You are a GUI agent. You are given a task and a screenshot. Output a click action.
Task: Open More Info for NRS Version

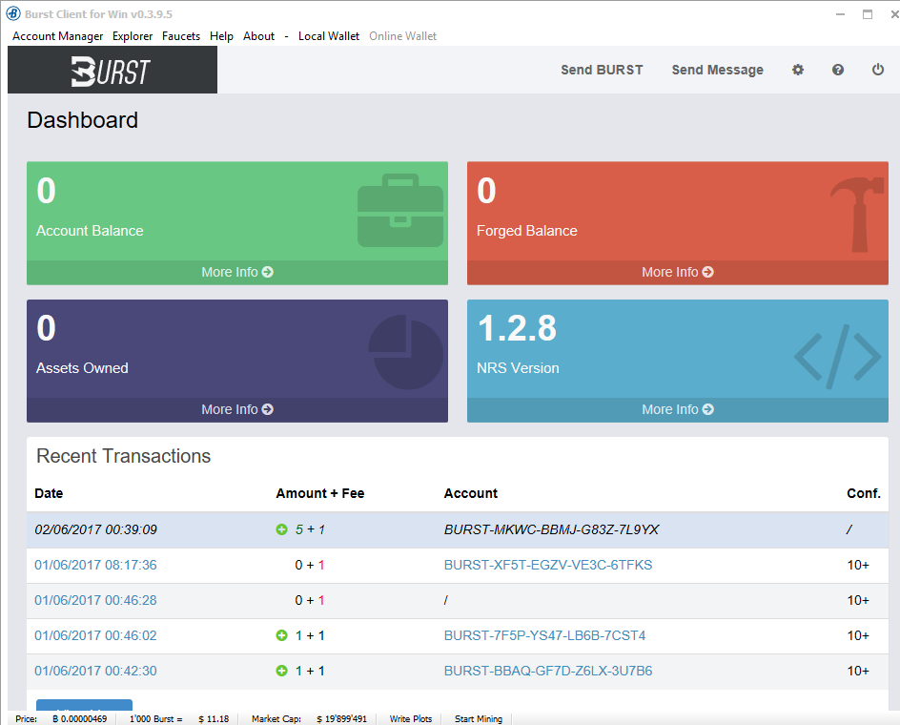click(677, 409)
